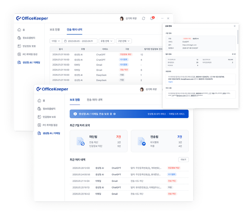Click the 2026.01.28 12:00 row in recent list
Viewport: 243px width, 215px height.
(x=129, y=168)
